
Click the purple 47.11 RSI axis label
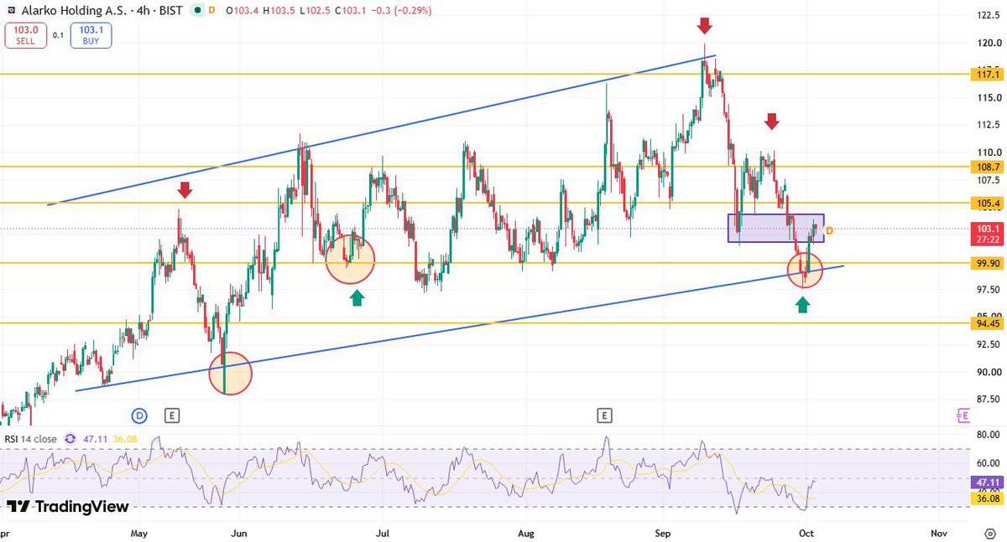[x=987, y=483]
